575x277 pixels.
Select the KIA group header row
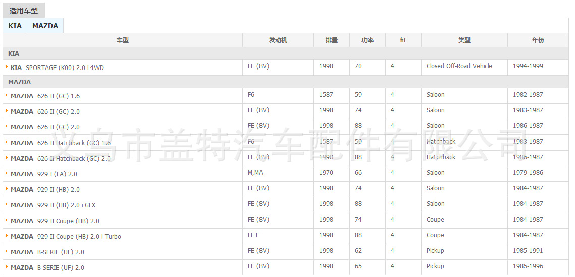coord(286,53)
